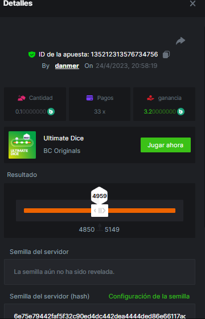Click the coin icon beside 0.10000000
The image size is (205, 319).
click(51, 111)
